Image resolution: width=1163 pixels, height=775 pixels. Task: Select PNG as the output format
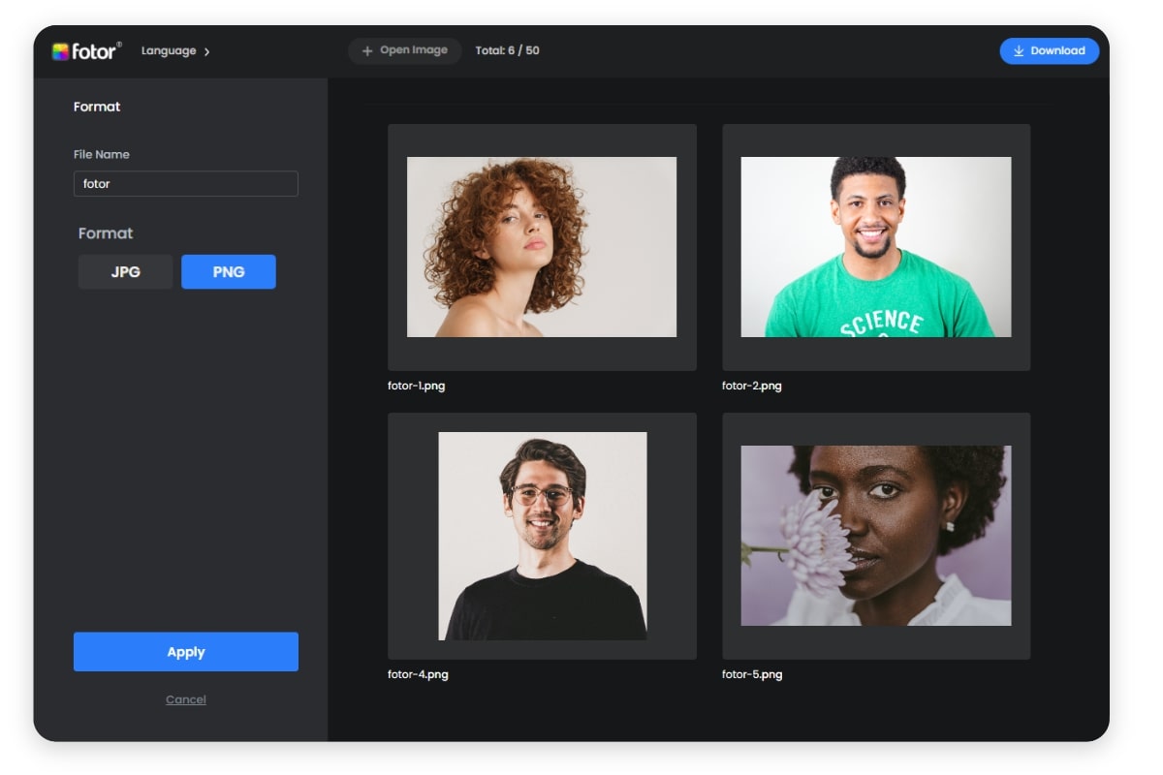229,271
